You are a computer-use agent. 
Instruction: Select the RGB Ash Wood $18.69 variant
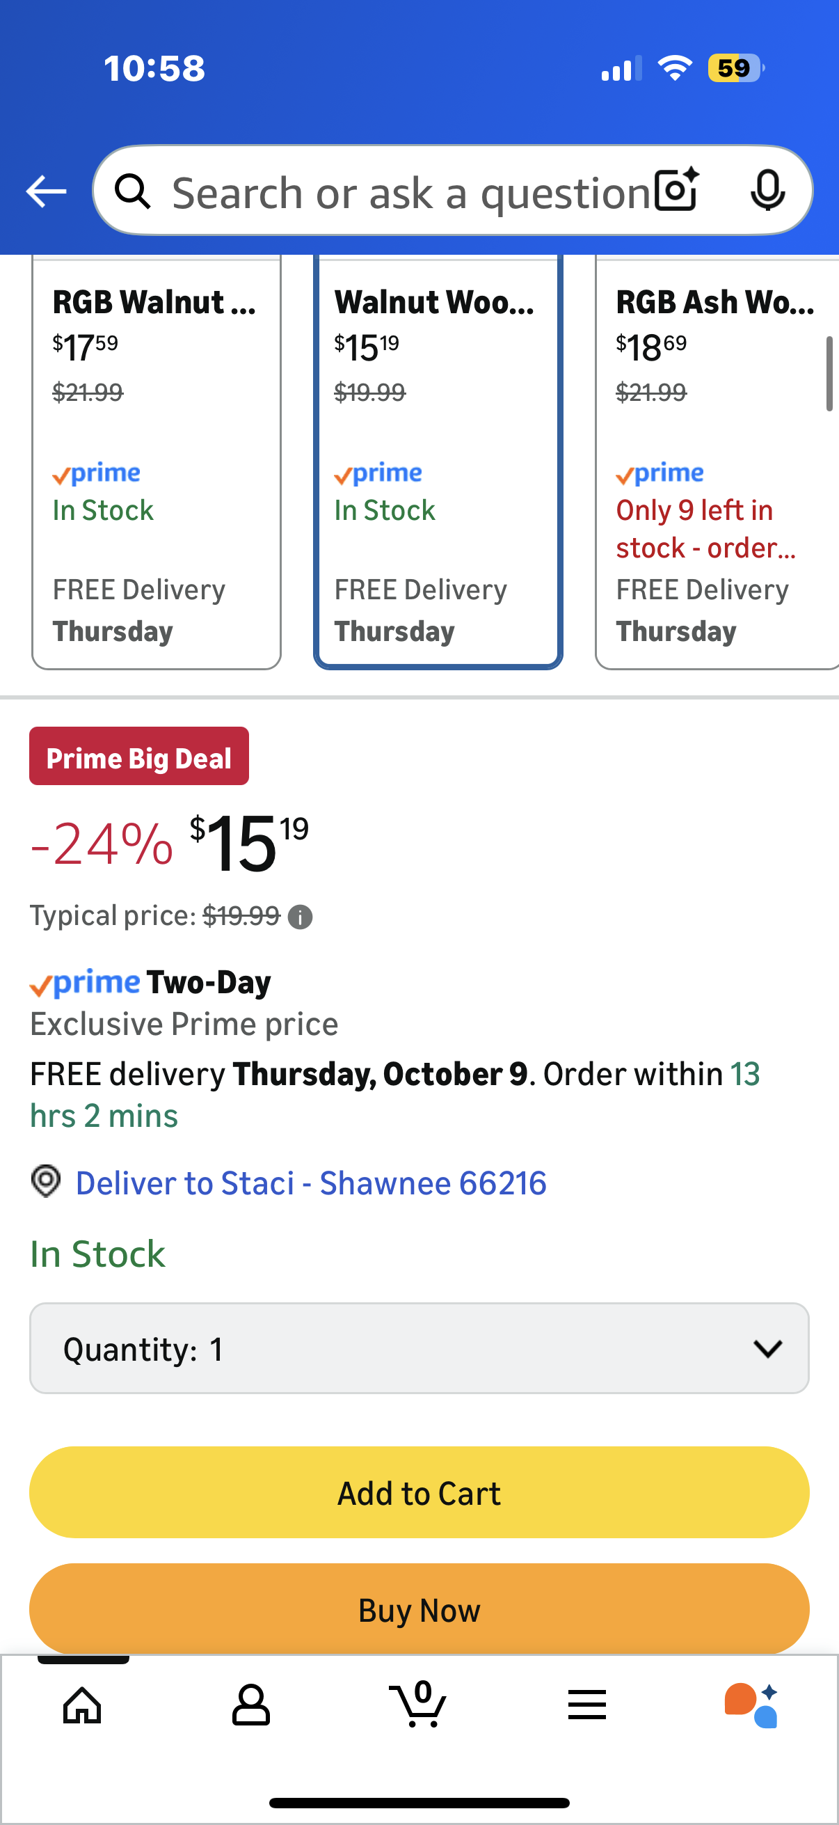click(x=715, y=464)
